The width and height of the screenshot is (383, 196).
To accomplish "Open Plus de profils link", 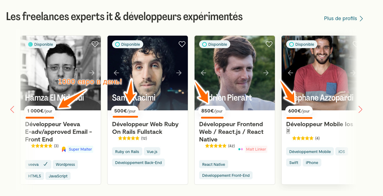I will pos(343,19).
